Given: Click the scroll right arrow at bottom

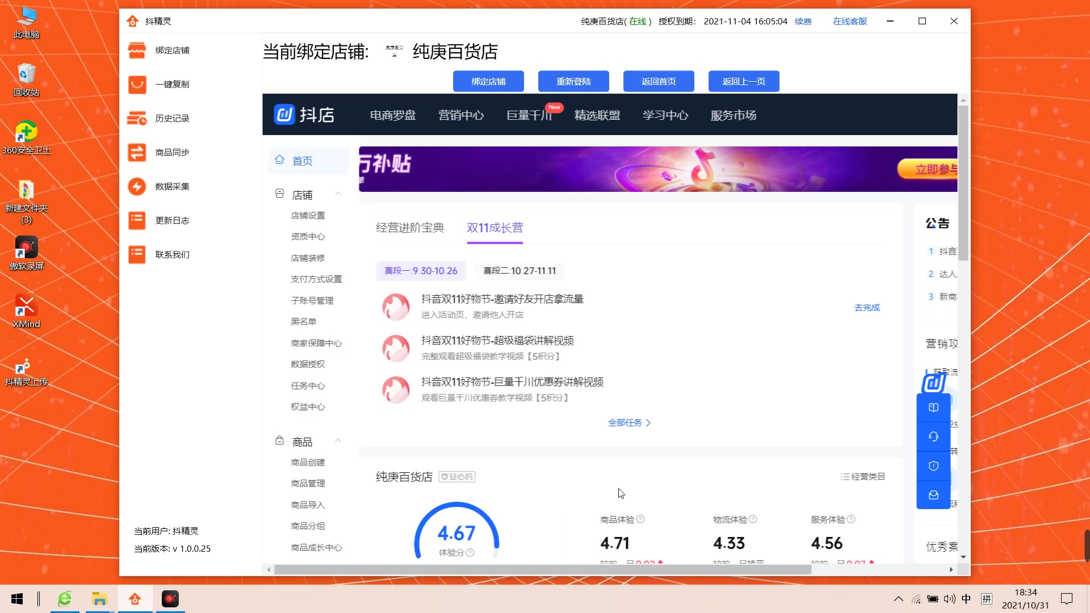Looking at the screenshot, I should (x=951, y=569).
